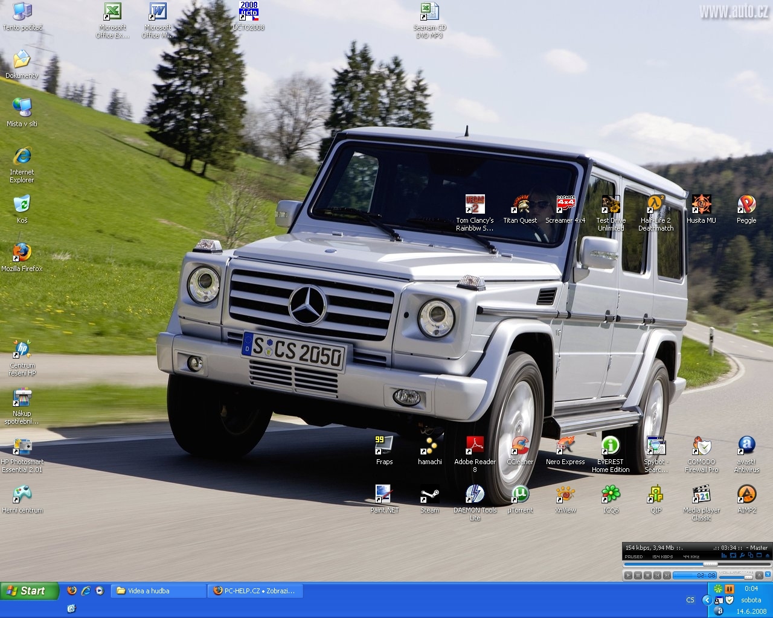This screenshot has height=618, width=773.
Task: Select the Media player Classic shortcut
Action: tap(701, 503)
